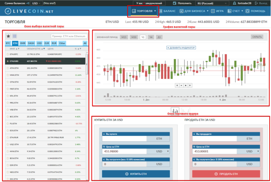This screenshot has width=271, height=182.
Task: Sort pairs by % change column
Action: pyautogui.click(x=78, y=49)
